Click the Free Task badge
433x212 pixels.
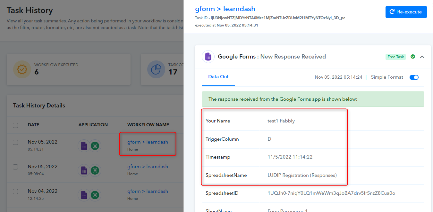pos(395,57)
